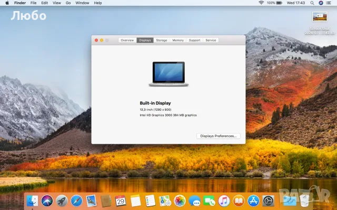This screenshot has width=337, height=210.
Task: Open the Maps app in Dock
Action: coord(165,201)
